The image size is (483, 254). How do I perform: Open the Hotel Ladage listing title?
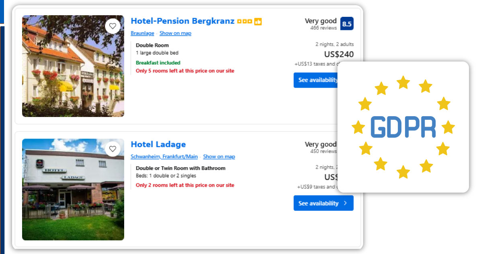(158, 144)
